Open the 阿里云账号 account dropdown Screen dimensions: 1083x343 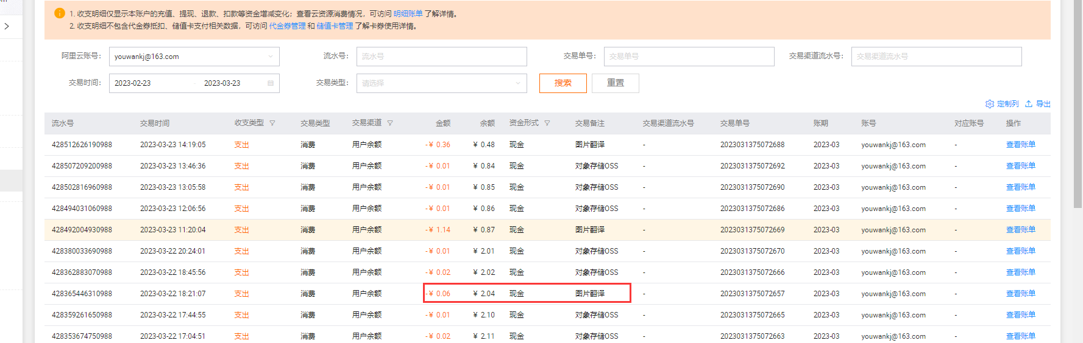(x=194, y=57)
